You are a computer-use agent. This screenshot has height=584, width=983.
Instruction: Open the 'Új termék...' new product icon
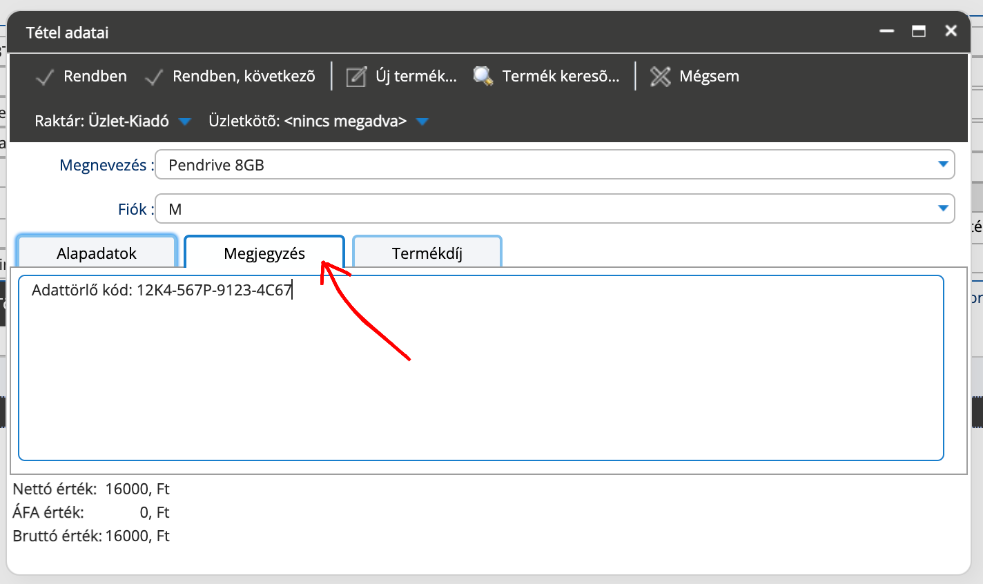tap(356, 77)
